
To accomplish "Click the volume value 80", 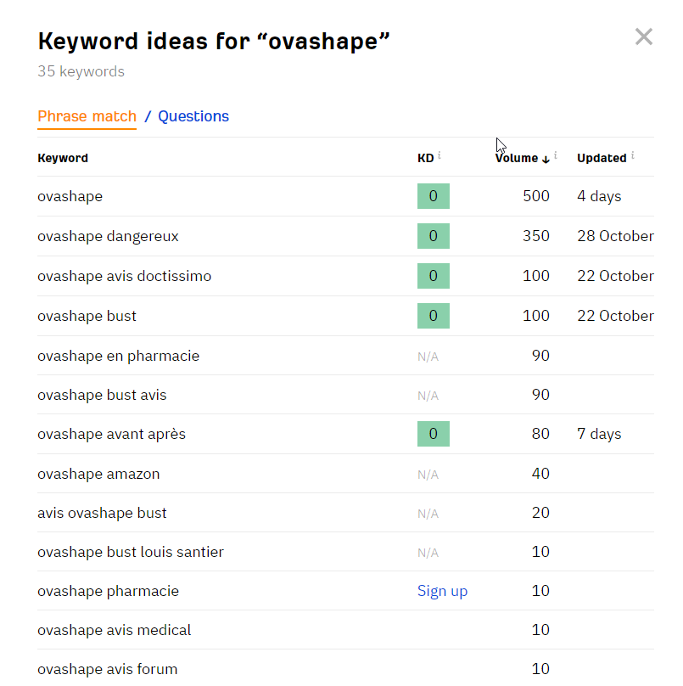I will pos(540,434).
